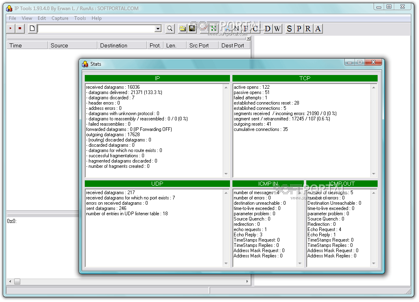Screen dimensions: 419x302
Task: Click the Dest Port column header
Action: [x=234, y=46]
